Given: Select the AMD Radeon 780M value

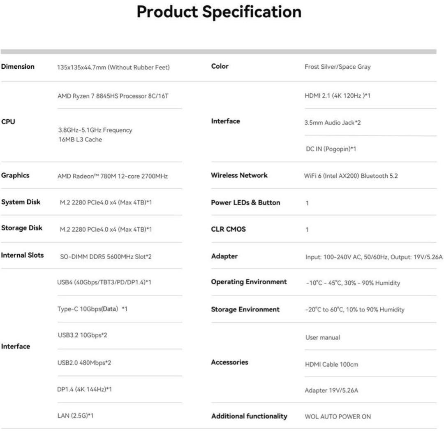Looking at the screenshot, I should coord(113,176).
